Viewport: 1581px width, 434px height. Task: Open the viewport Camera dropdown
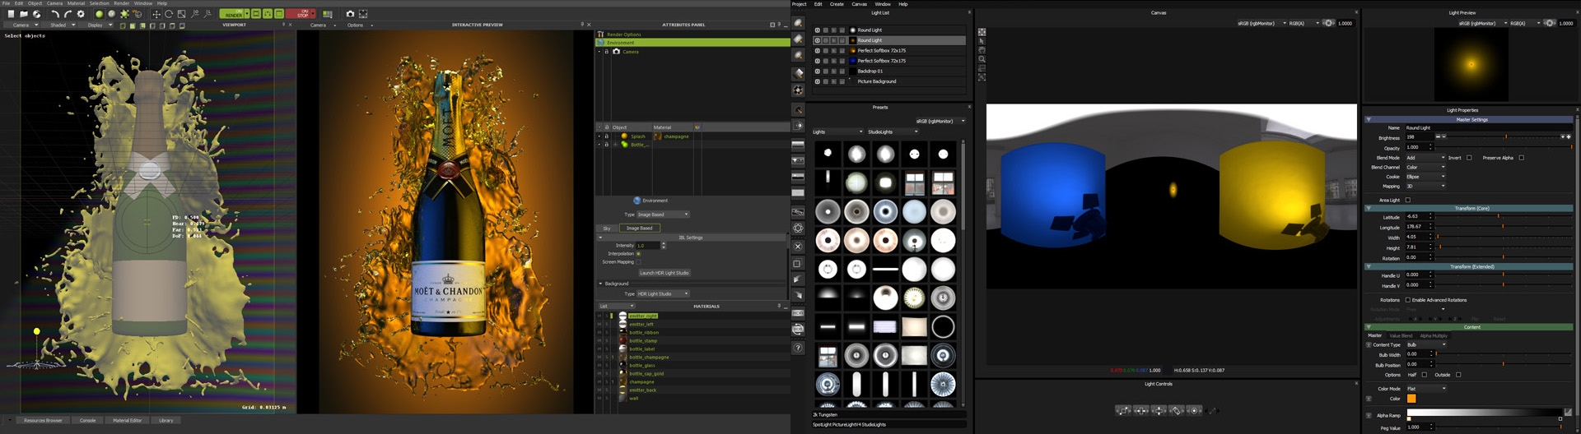click(x=23, y=25)
